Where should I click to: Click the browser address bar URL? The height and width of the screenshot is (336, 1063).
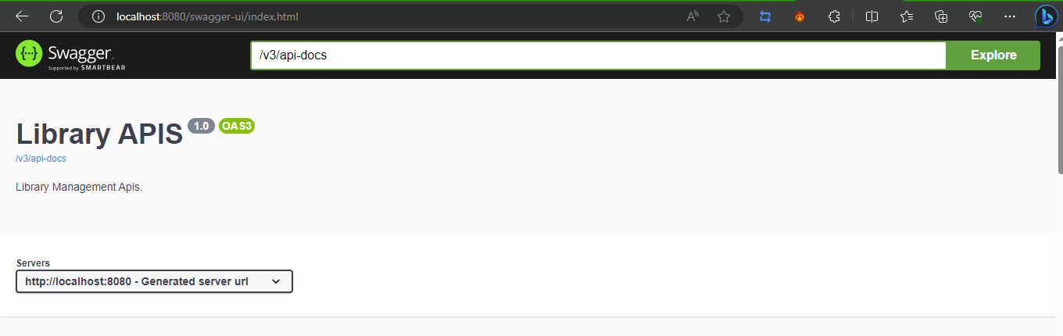coord(207,16)
